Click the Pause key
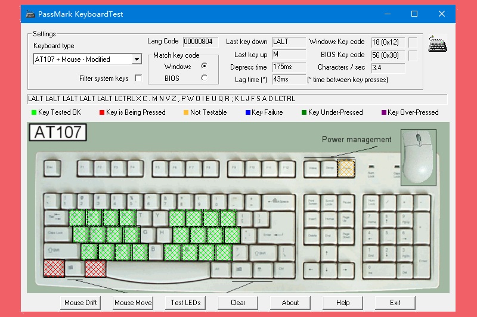477x317 pixels. click(346, 202)
